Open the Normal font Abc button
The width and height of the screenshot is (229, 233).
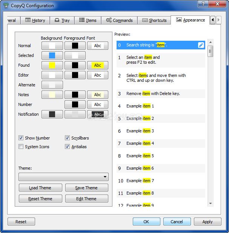pos(98,46)
